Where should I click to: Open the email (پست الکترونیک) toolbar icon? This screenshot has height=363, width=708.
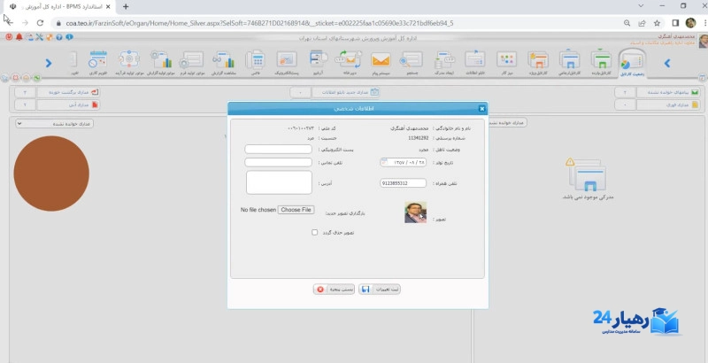pyautogui.click(x=286, y=62)
